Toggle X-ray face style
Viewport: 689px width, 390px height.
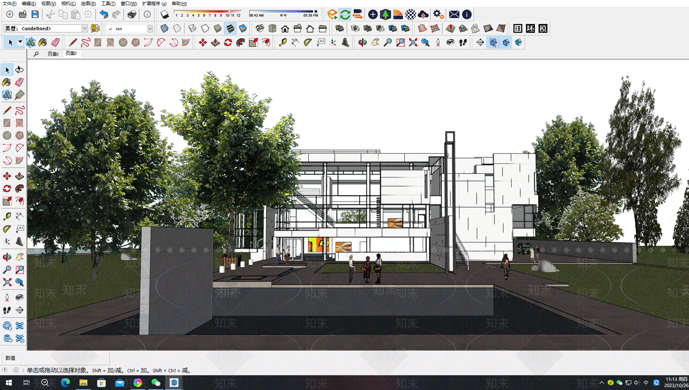[x=164, y=28]
